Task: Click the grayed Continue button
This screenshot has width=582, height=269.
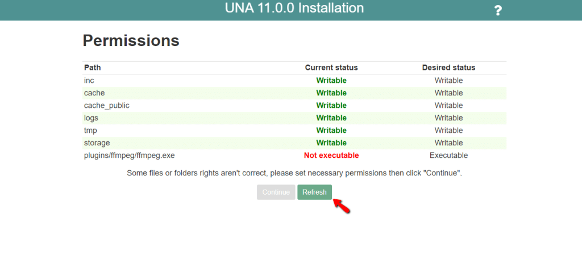Action: click(x=276, y=192)
